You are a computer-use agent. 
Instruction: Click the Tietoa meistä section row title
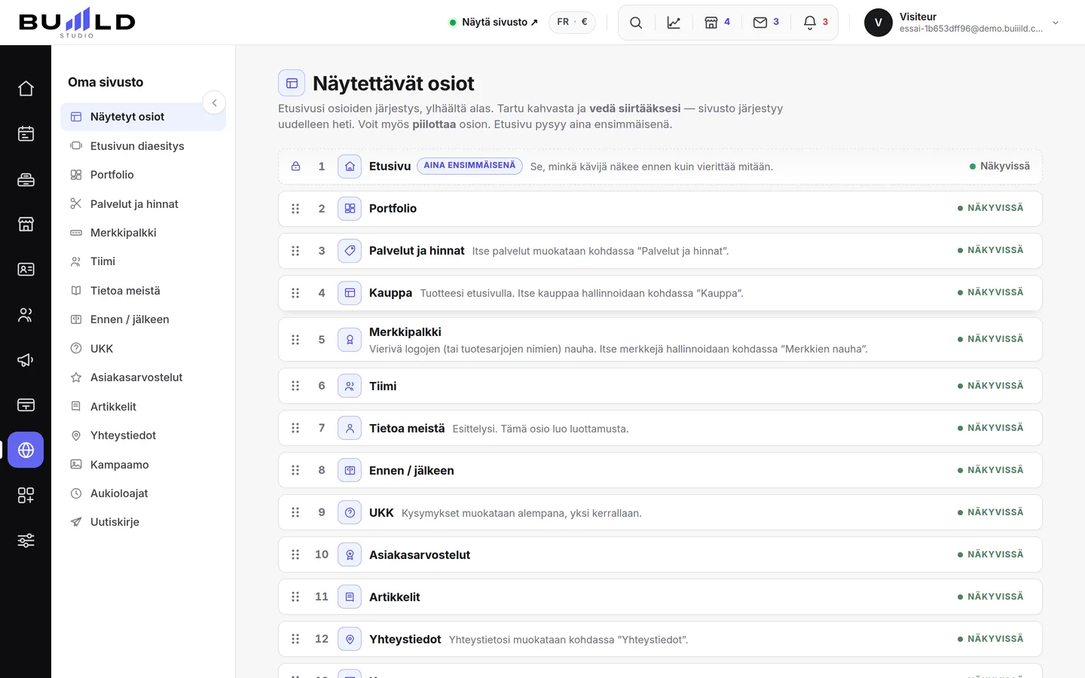(x=407, y=429)
